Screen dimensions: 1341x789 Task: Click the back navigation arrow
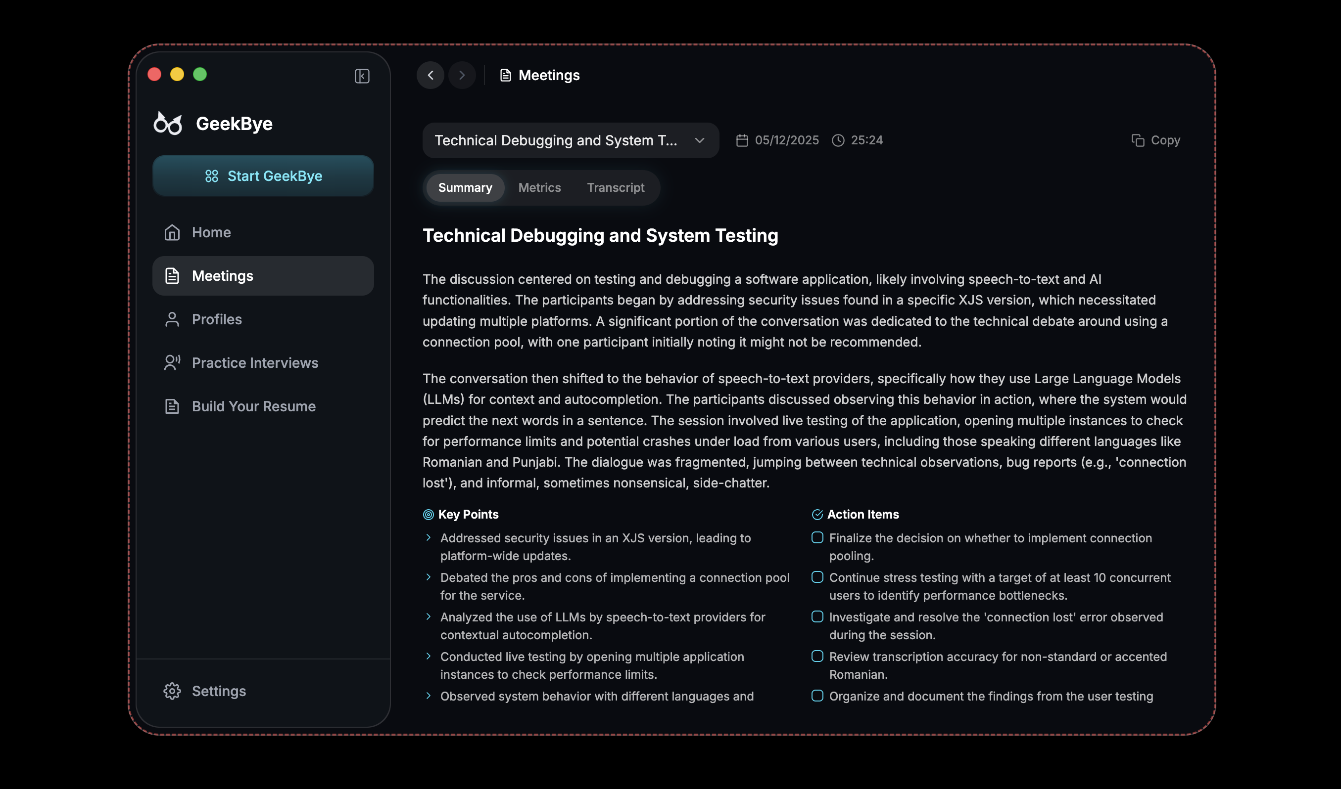click(x=431, y=76)
